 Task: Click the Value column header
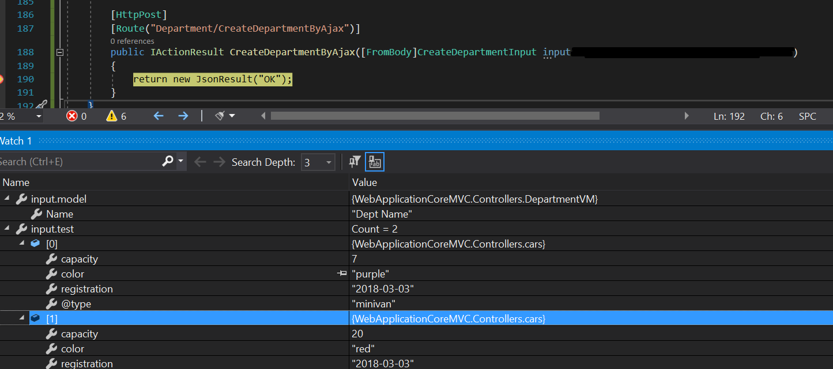[x=364, y=182]
